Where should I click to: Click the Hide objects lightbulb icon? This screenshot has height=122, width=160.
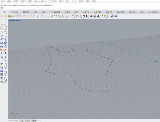tap(77, 16)
